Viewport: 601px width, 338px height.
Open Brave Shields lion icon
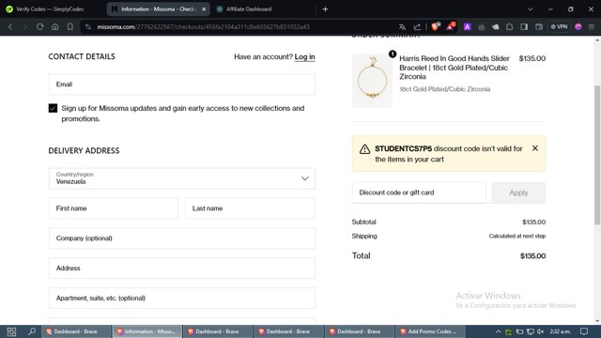click(x=436, y=26)
